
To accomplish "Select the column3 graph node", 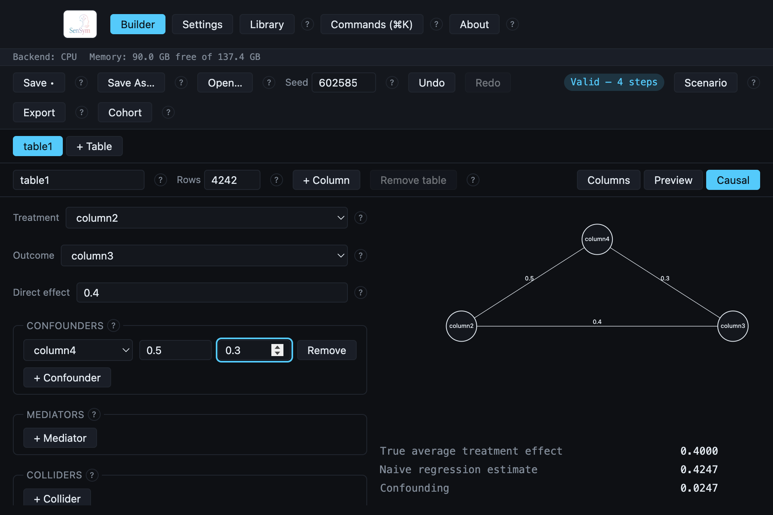I will pos(733,326).
